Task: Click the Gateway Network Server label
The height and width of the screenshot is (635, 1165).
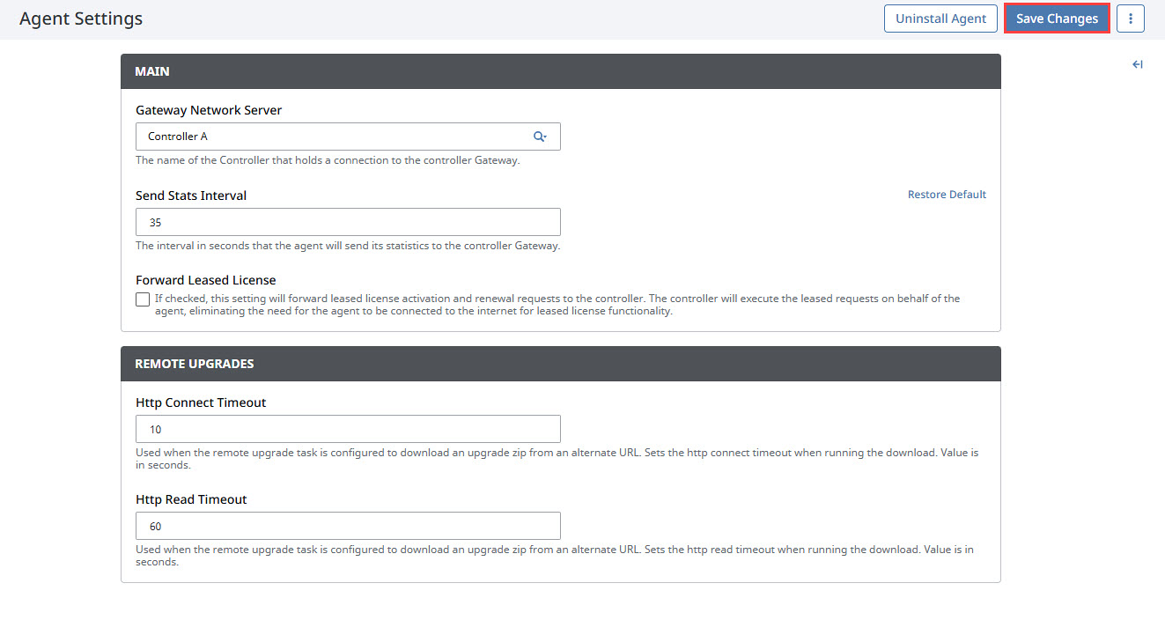Action: [x=209, y=110]
